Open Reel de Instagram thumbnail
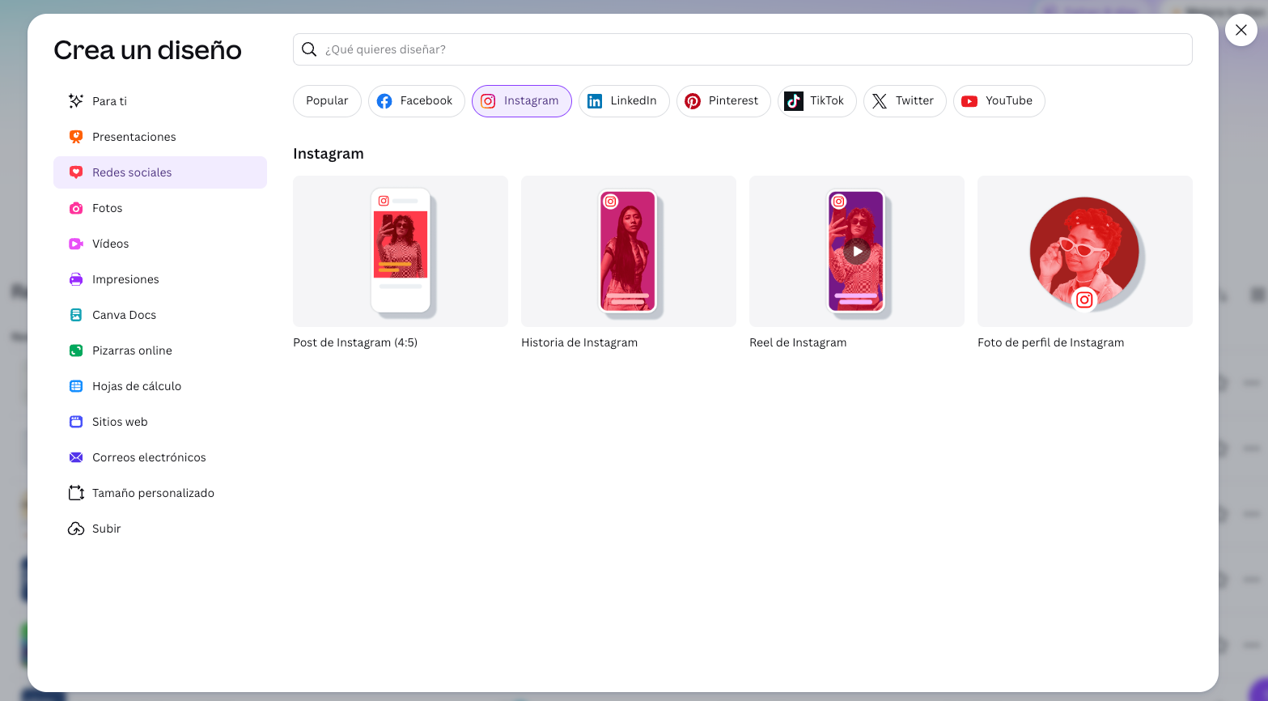 857,251
